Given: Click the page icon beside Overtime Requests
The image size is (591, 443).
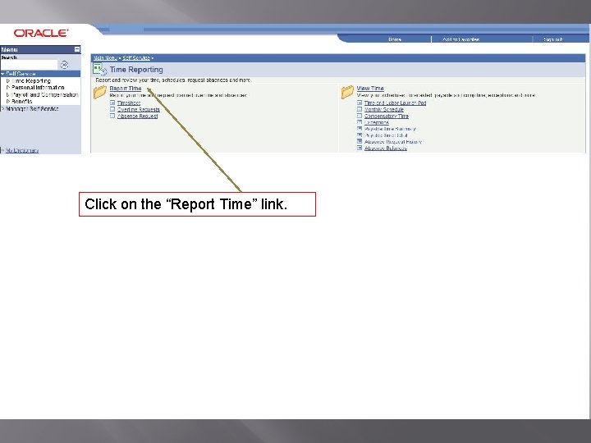Looking at the screenshot, I should coord(112,109).
